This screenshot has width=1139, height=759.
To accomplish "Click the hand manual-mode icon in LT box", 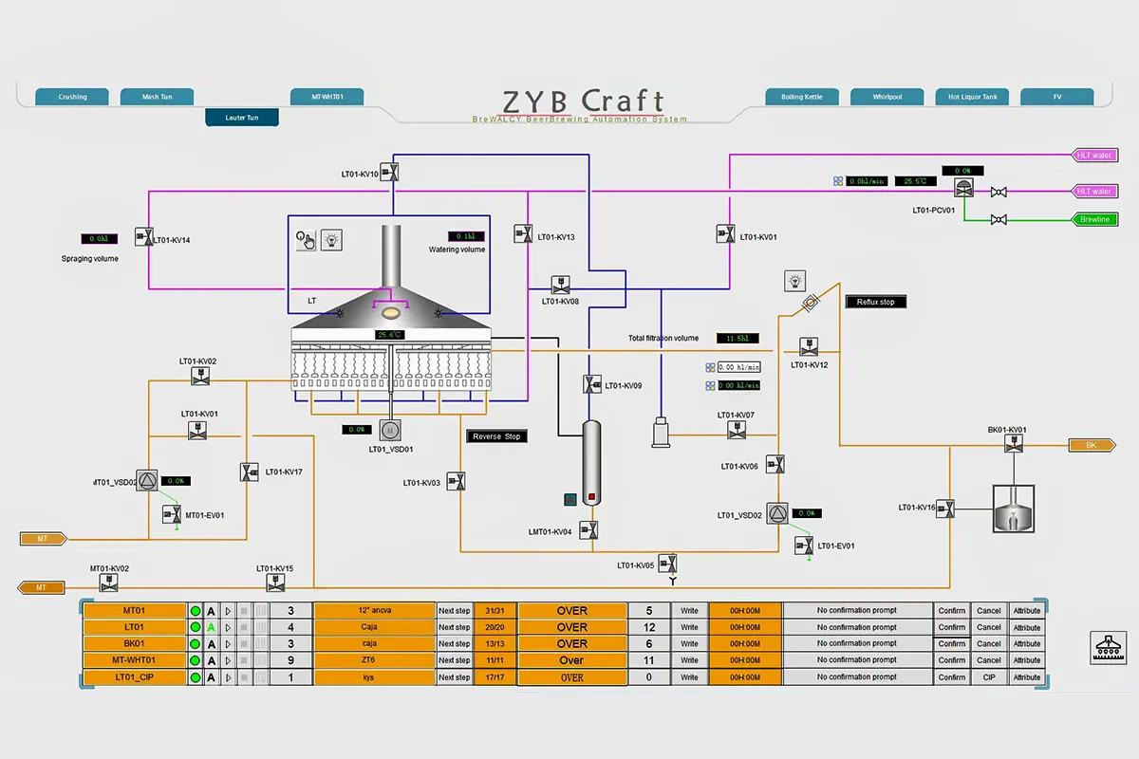I will [306, 239].
